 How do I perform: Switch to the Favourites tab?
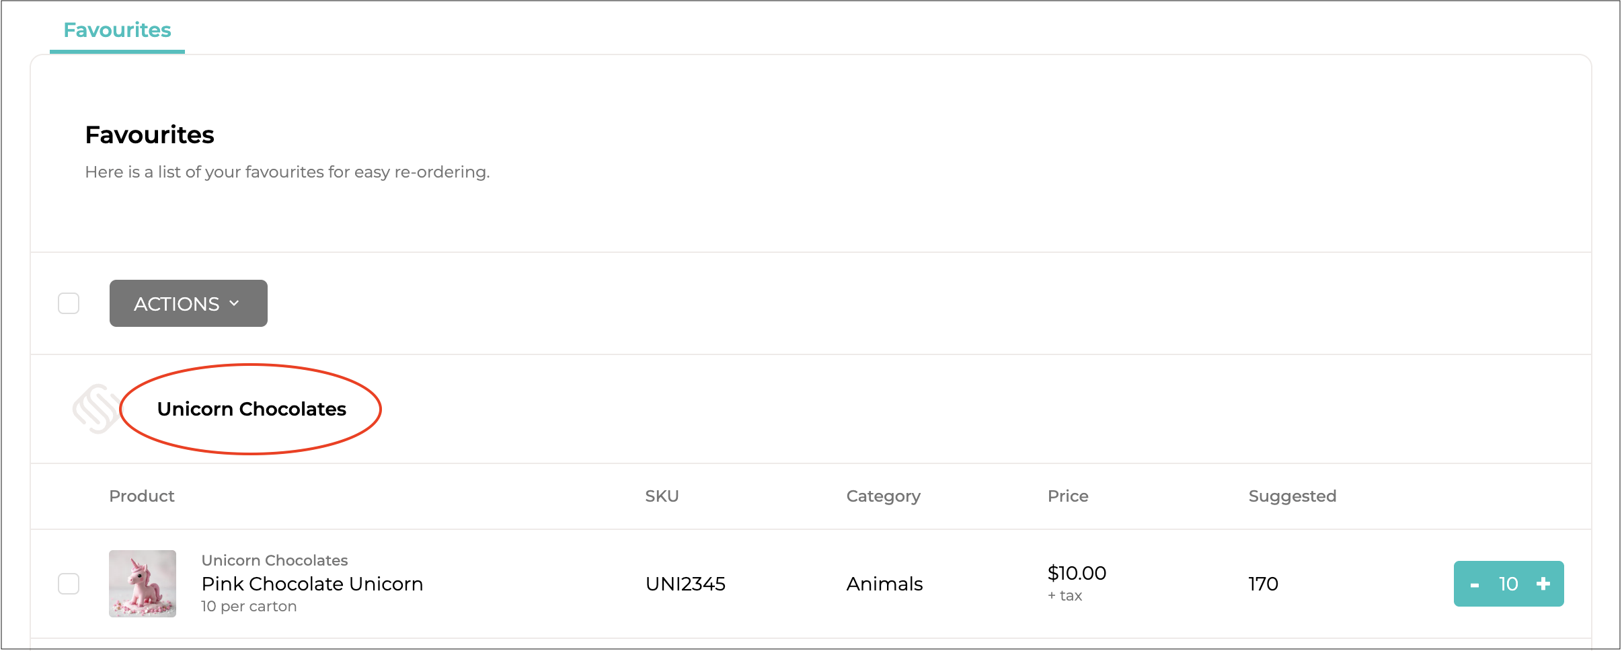coord(117,30)
